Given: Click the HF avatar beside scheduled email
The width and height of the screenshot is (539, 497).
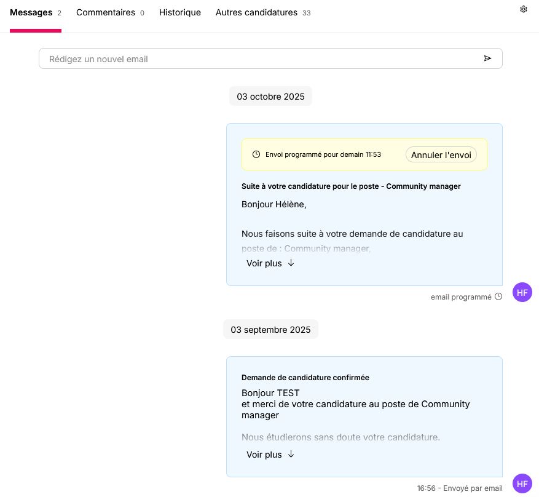Looking at the screenshot, I should tap(522, 292).
